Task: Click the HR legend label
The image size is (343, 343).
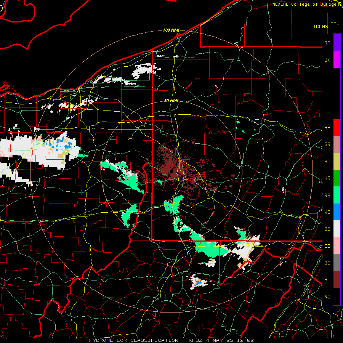Action: 327,178
